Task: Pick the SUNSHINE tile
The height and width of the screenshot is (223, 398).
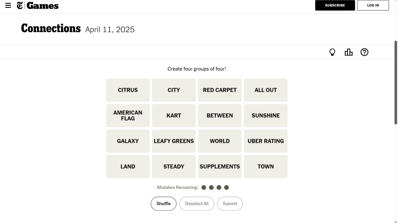Action: tap(265, 115)
